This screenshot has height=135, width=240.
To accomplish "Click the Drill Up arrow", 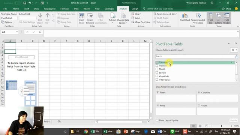I will [48, 18].
